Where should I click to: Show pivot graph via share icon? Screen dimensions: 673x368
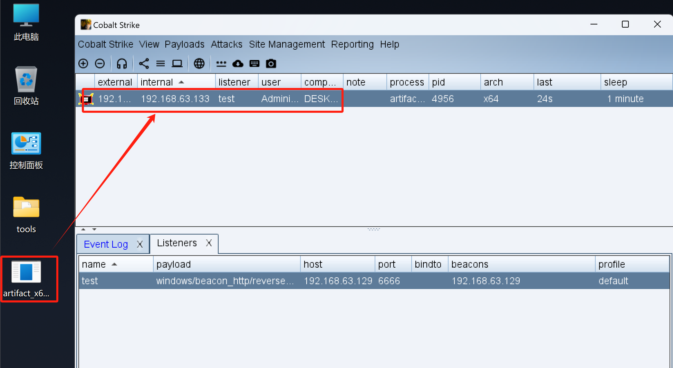point(144,63)
